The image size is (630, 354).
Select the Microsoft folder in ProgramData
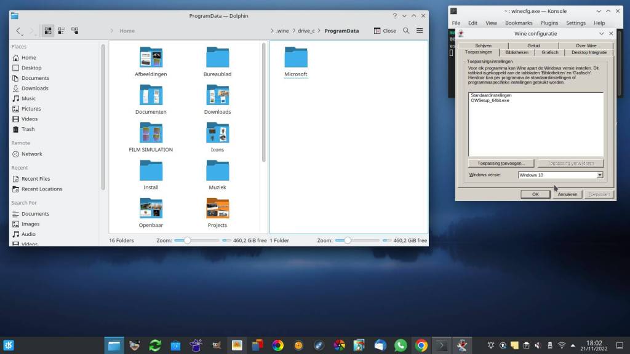pyautogui.click(x=296, y=61)
